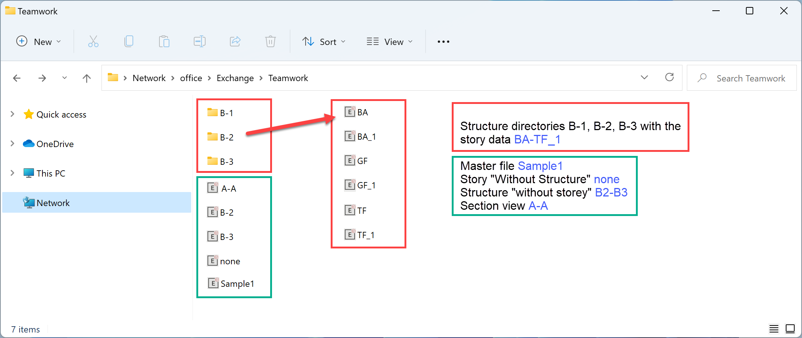Click the back navigation arrow
Screen dimensions: 802x338
17,78
